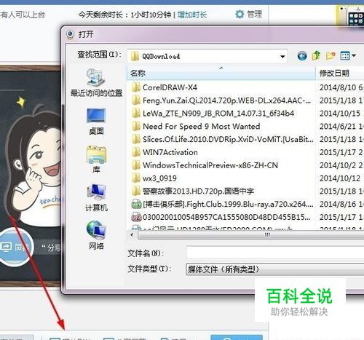Open 计算机 in places bar
This screenshot has height=340, width=364.
(x=96, y=197)
